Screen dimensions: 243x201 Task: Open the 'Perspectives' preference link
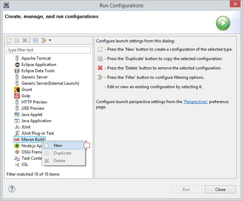[x=195, y=102]
